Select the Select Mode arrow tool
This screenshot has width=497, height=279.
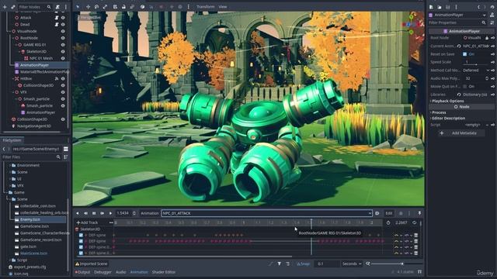coord(78,7)
